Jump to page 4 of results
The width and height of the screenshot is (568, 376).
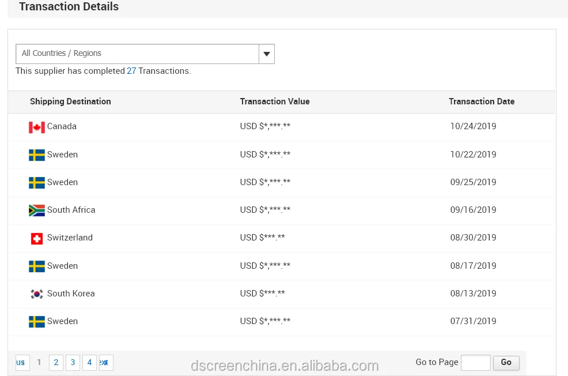point(89,362)
